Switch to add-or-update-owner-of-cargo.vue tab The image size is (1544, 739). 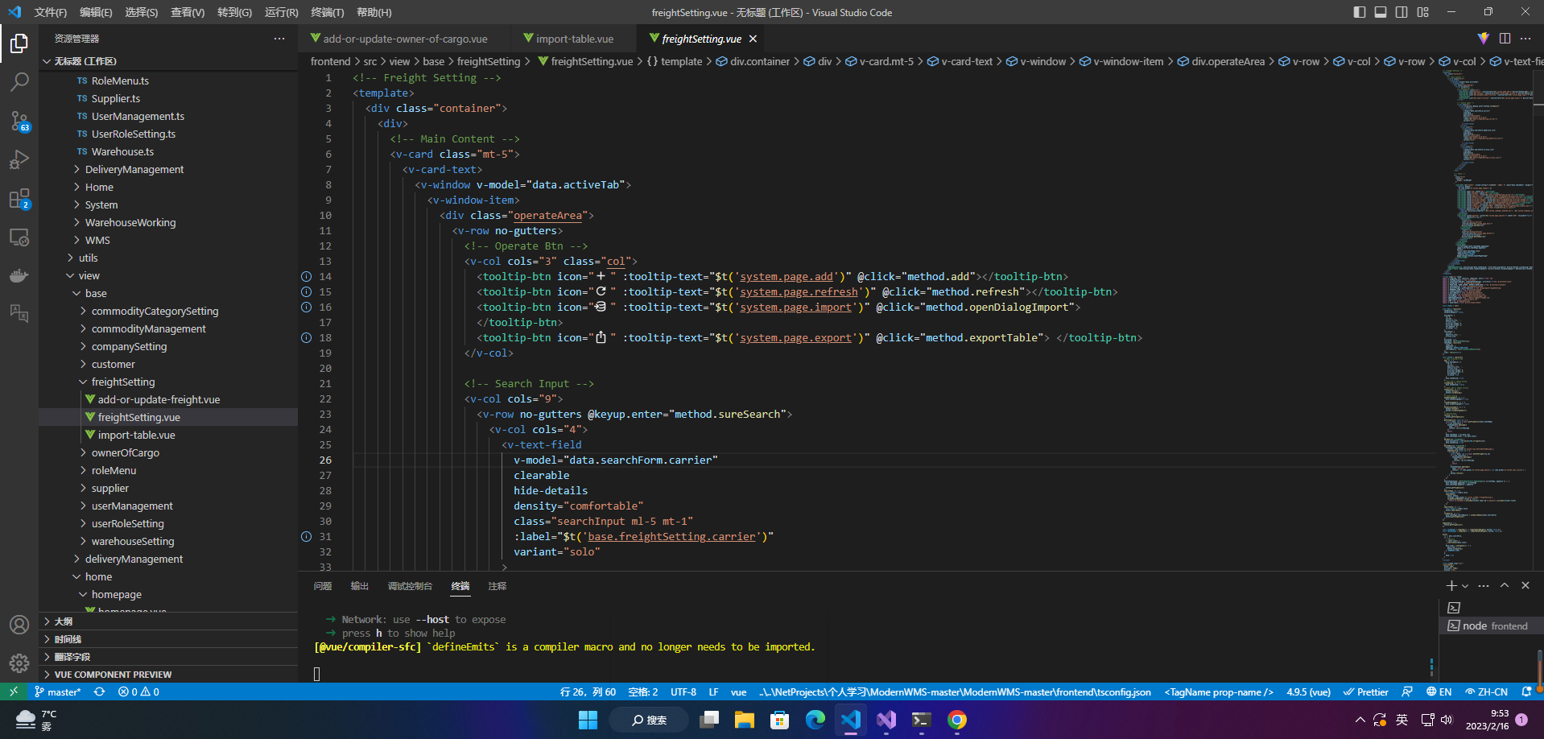(x=405, y=39)
